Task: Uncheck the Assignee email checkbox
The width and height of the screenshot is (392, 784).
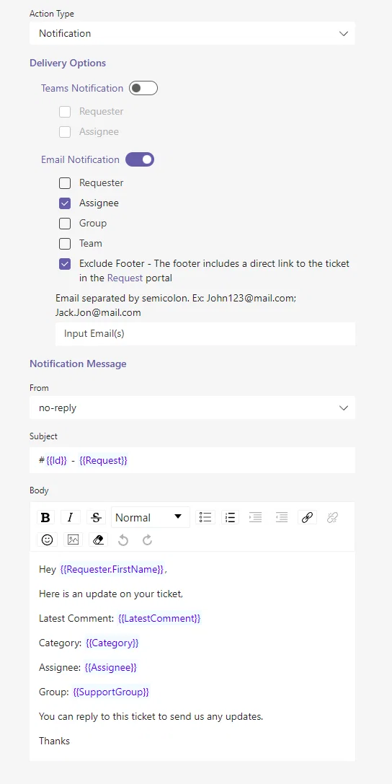Action: [65, 203]
